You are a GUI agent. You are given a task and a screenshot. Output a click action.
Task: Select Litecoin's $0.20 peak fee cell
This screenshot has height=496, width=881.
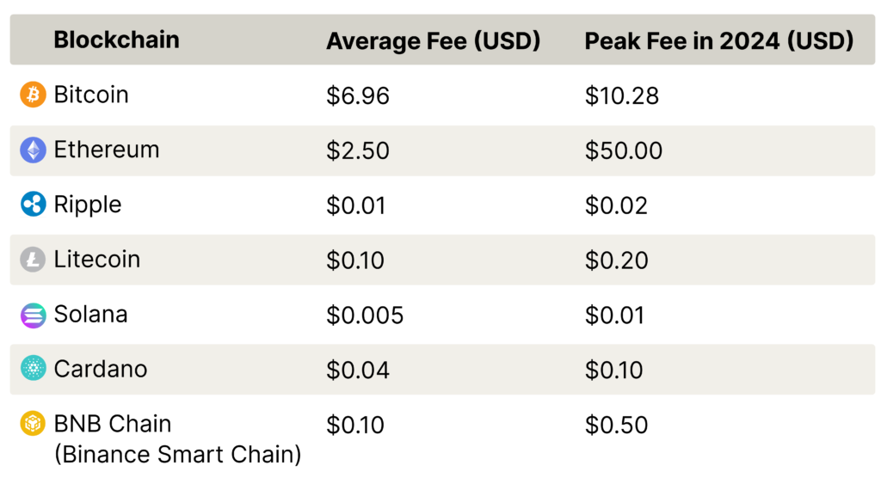click(617, 260)
